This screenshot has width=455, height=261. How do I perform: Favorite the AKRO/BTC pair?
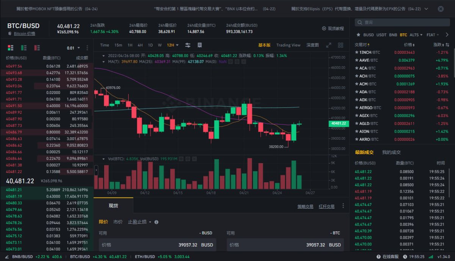point(356,139)
